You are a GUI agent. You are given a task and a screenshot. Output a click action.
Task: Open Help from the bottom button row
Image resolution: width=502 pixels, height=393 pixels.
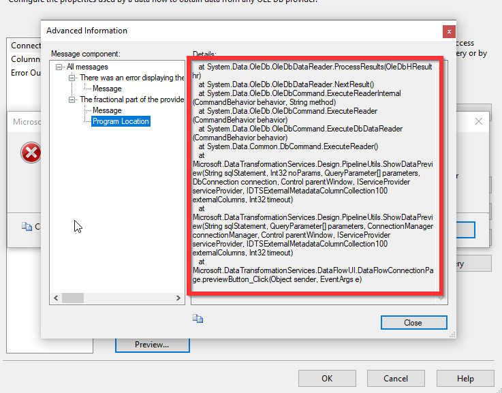coord(465,379)
